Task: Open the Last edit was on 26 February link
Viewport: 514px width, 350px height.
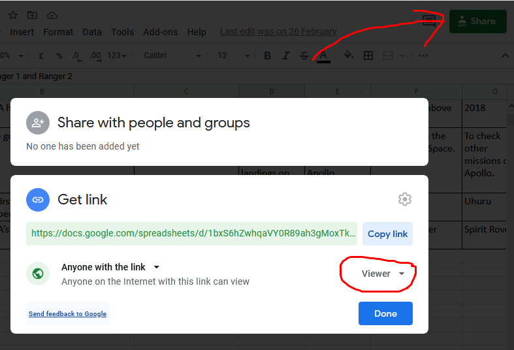Action: click(278, 31)
